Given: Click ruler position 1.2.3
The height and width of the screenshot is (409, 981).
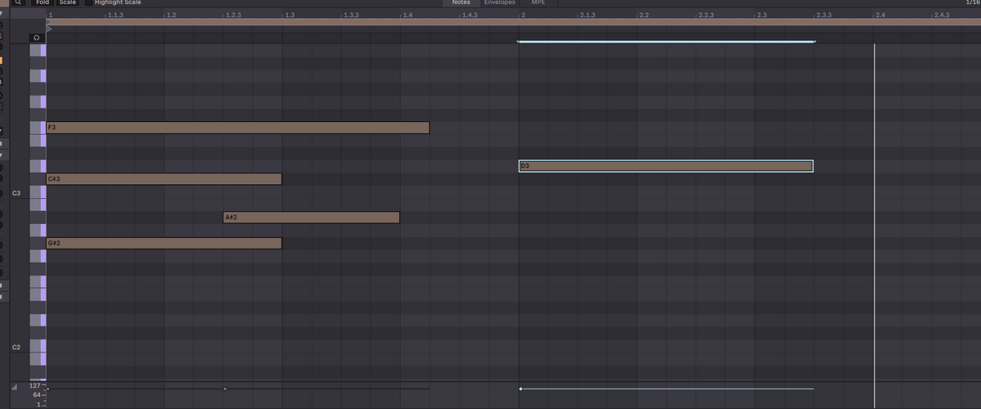Looking at the screenshot, I should pos(233,15).
